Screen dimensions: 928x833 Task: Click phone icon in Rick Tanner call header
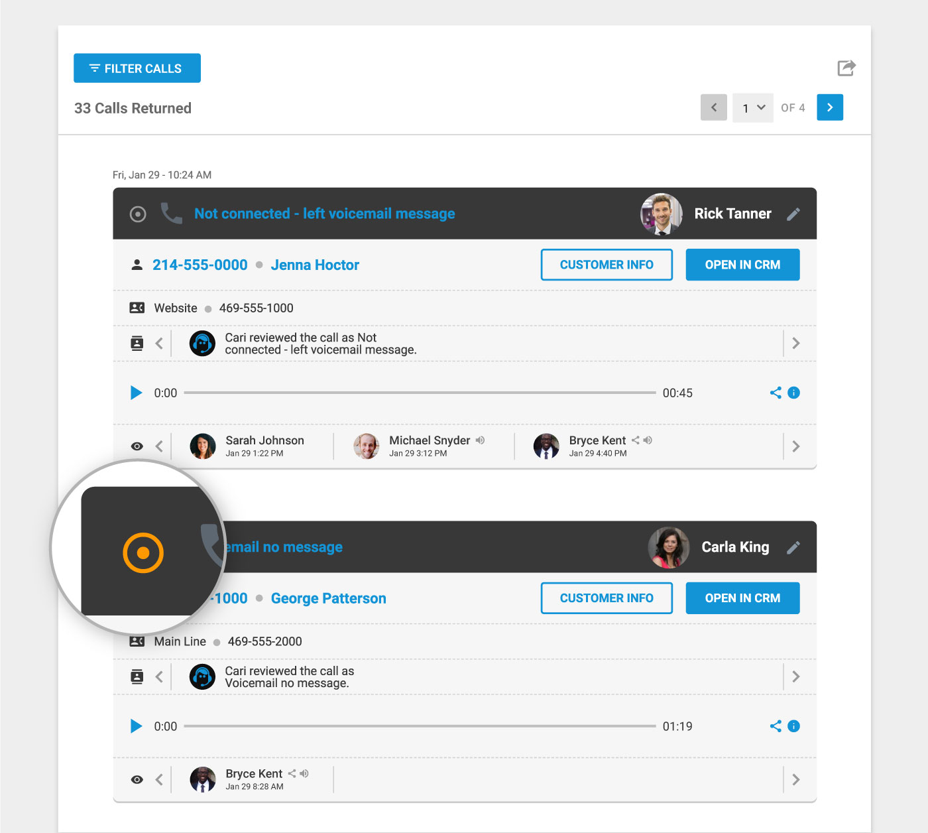(x=171, y=214)
